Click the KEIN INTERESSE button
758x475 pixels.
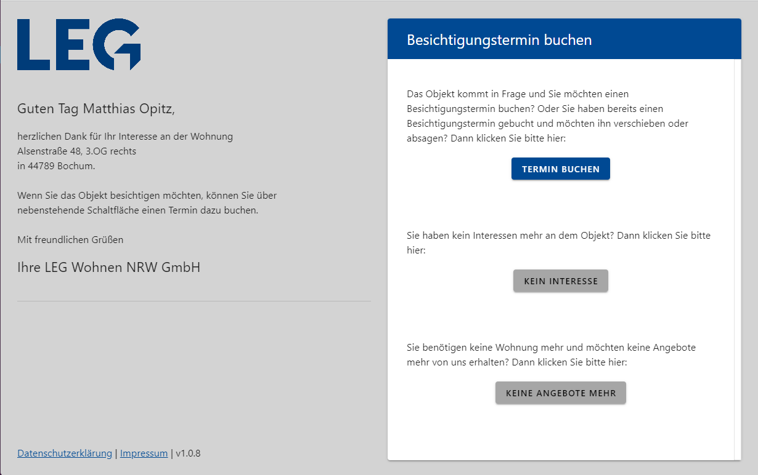[560, 281]
